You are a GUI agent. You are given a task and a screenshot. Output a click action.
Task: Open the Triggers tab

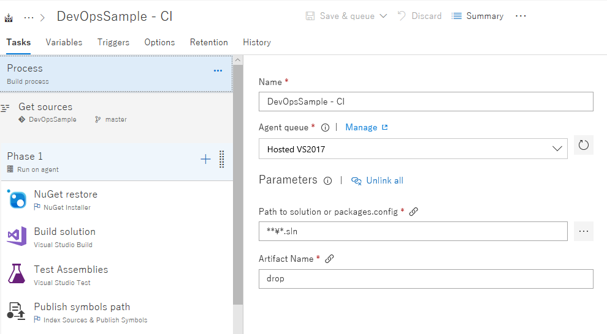point(113,42)
